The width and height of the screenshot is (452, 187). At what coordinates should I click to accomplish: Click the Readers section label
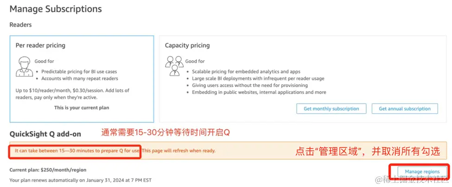point(20,25)
